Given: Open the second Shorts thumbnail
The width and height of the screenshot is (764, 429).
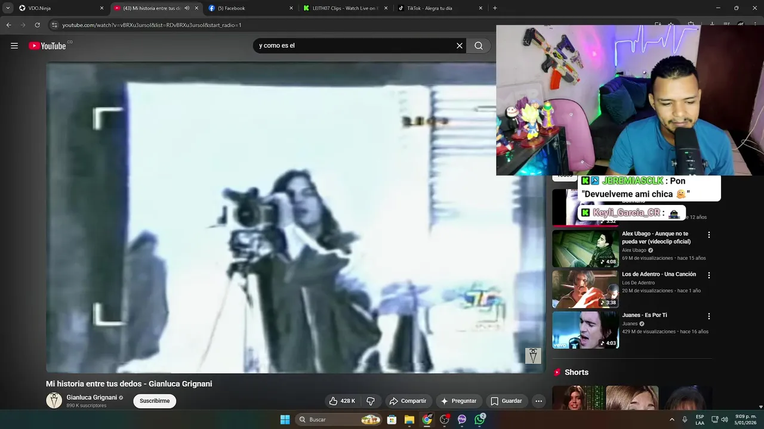Looking at the screenshot, I should (632, 398).
